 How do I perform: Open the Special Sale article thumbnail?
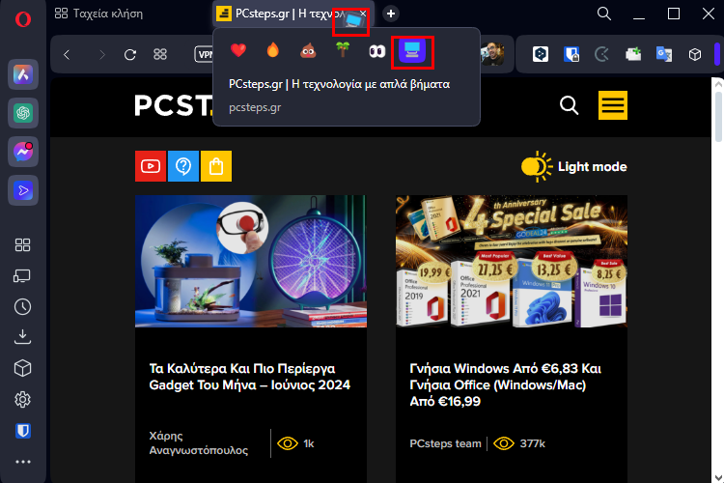(x=511, y=261)
